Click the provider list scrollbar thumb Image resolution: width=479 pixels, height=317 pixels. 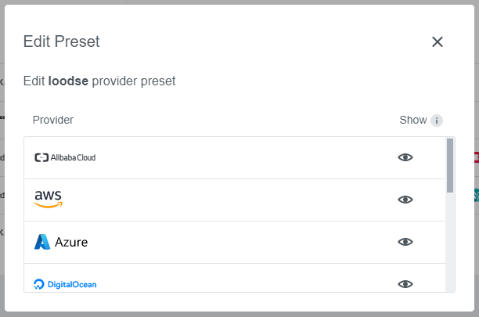pos(450,165)
